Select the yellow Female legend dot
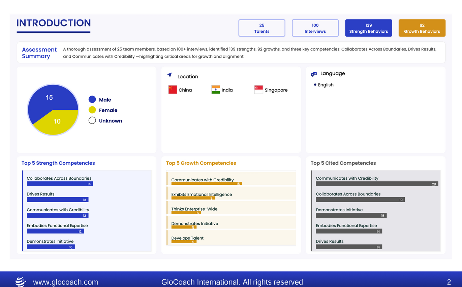The height and width of the screenshot is (287, 462). pyautogui.click(x=92, y=110)
